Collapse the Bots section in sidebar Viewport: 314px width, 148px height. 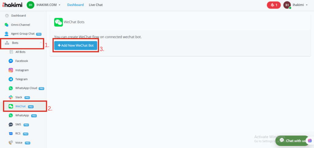(41, 43)
